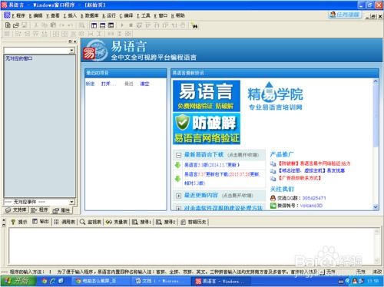Click the New file toolbar icon

coord(8,25)
